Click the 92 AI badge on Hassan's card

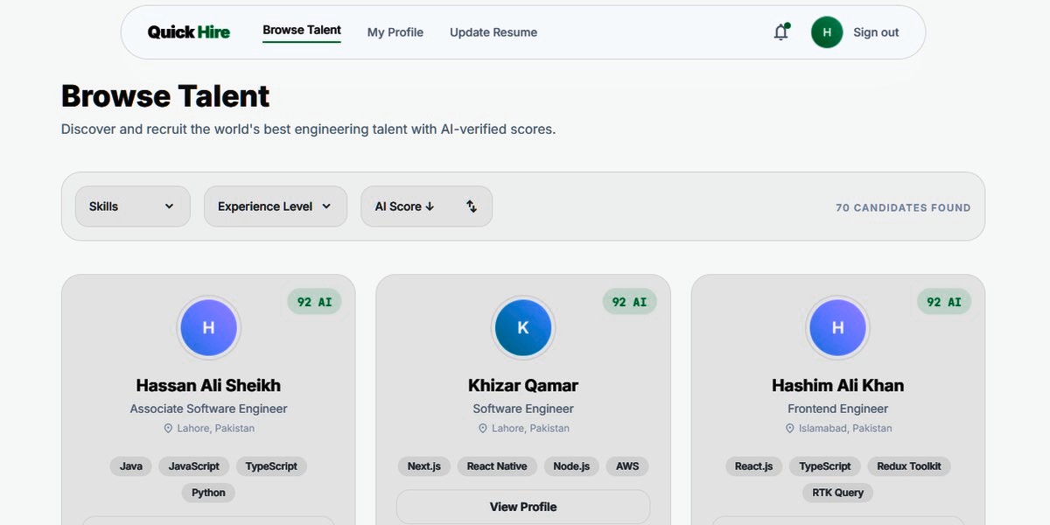coord(314,302)
